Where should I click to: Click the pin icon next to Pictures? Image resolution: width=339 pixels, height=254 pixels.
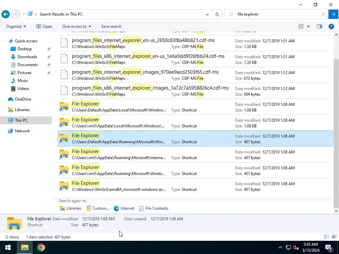tap(49, 73)
